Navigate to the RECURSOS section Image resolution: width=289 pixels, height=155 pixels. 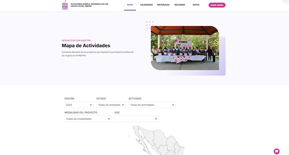[x=180, y=5]
